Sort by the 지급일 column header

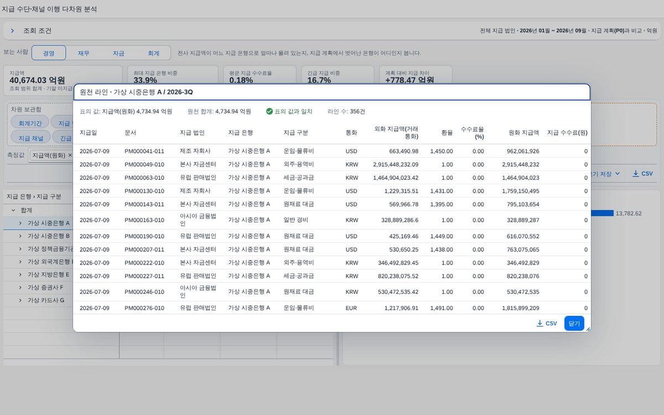point(88,133)
